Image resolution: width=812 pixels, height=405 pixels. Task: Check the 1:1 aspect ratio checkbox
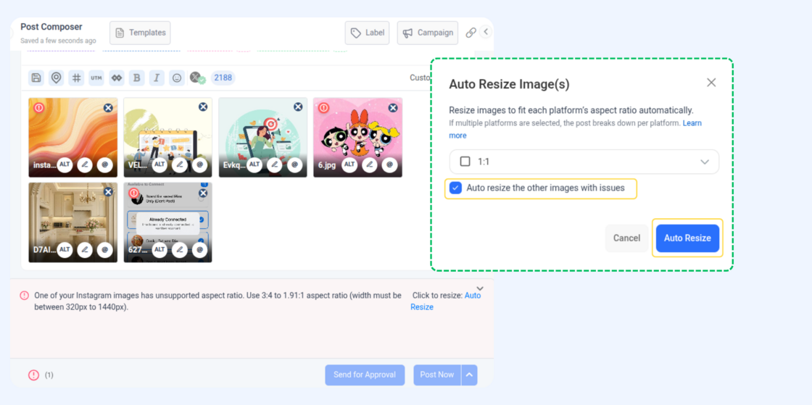coord(465,162)
